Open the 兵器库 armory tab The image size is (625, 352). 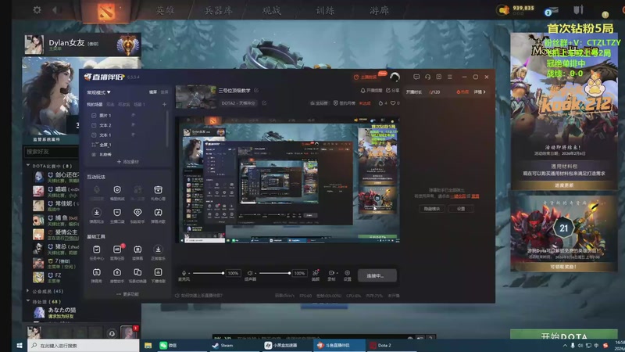pyautogui.click(x=219, y=10)
